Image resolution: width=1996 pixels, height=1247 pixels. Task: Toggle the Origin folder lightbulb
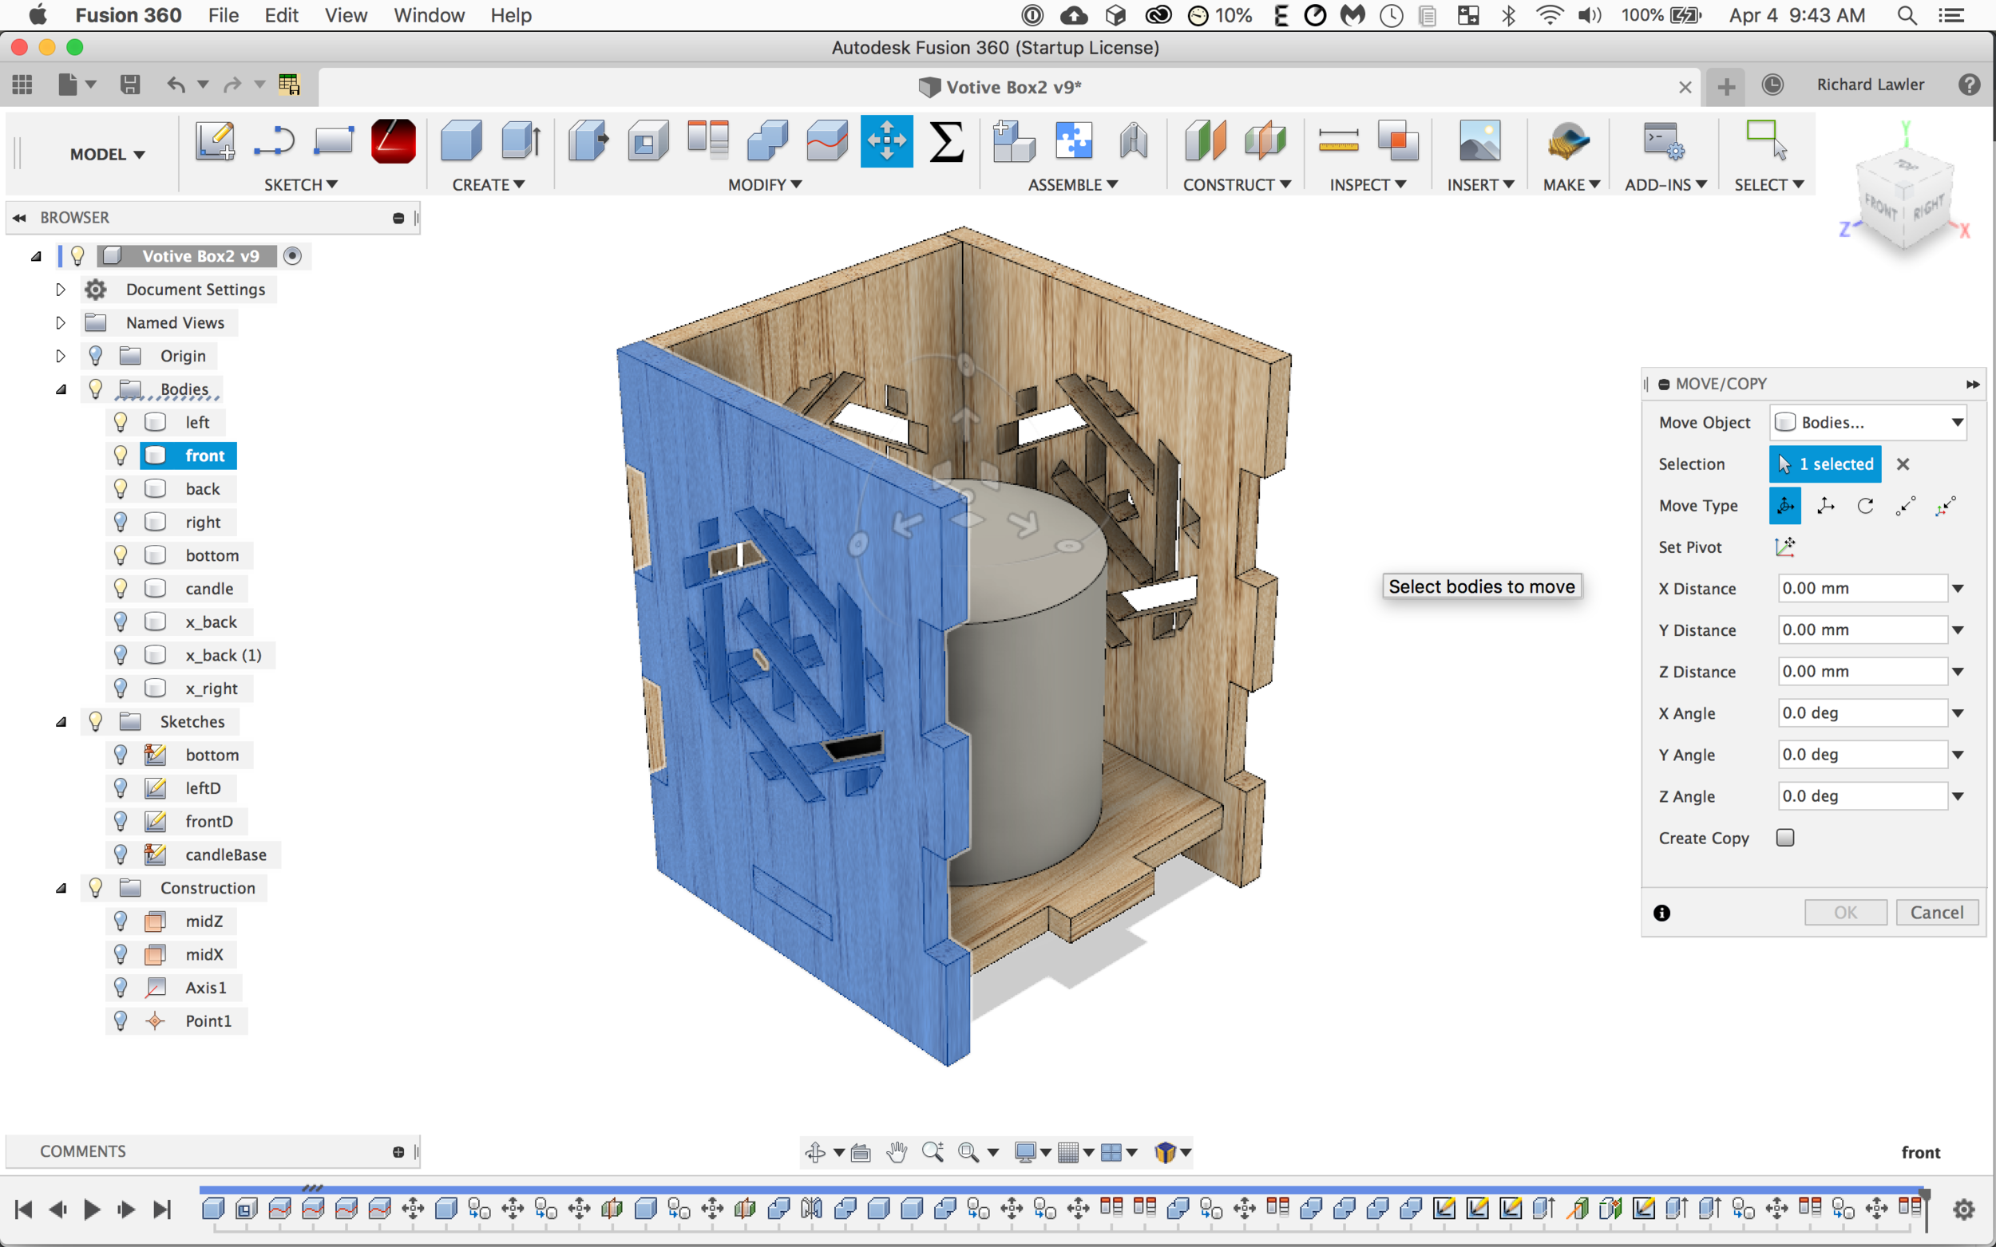coord(96,356)
